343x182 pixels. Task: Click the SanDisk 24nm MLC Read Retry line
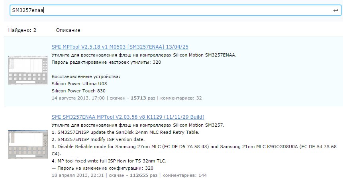click(125, 132)
